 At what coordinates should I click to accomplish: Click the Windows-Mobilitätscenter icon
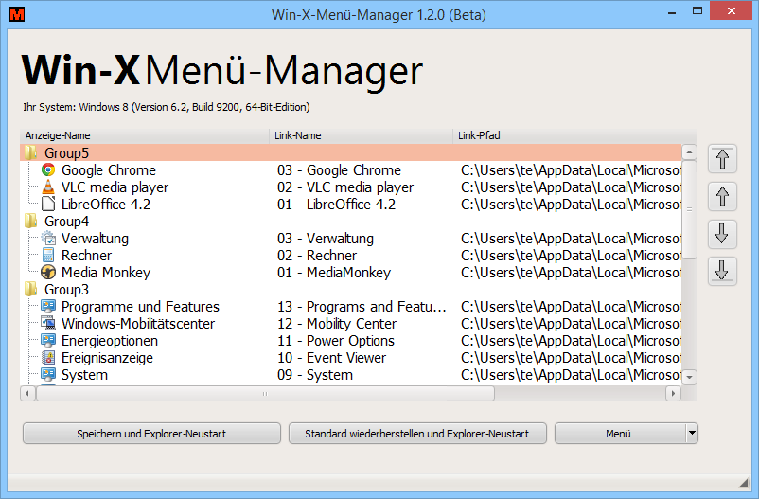pyautogui.click(x=48, y=323)
